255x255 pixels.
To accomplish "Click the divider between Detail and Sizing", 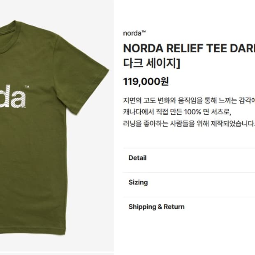I will tap(189, 173).
